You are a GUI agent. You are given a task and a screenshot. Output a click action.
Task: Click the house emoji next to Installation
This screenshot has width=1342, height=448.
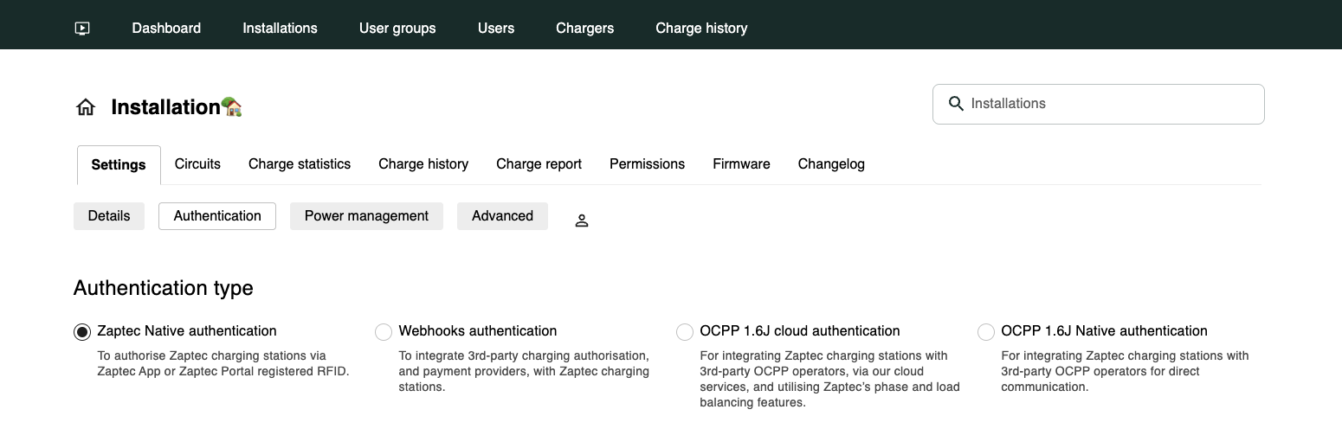point(231,107)
